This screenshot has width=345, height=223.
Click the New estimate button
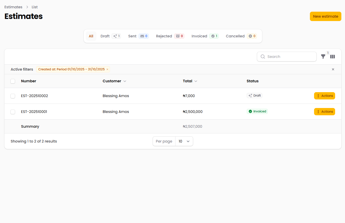(325, 16)
